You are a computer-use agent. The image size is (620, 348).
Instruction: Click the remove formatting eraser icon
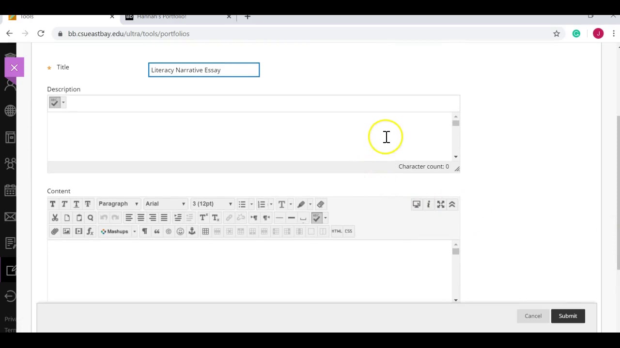pos(321,204)
